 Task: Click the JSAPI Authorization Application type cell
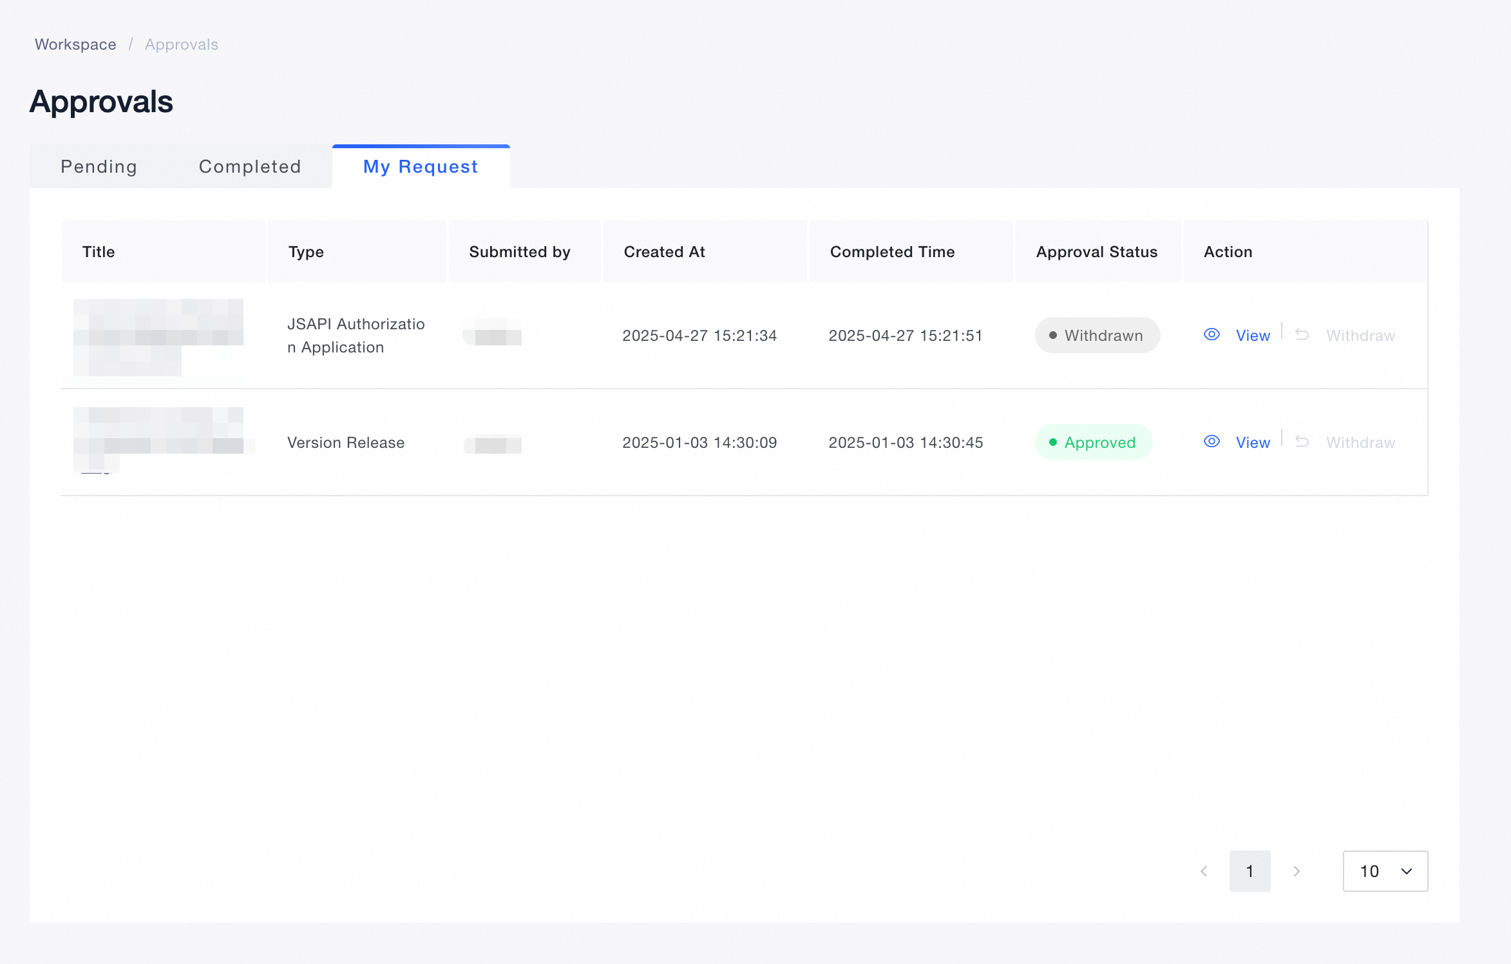click(x=356, y=335)
